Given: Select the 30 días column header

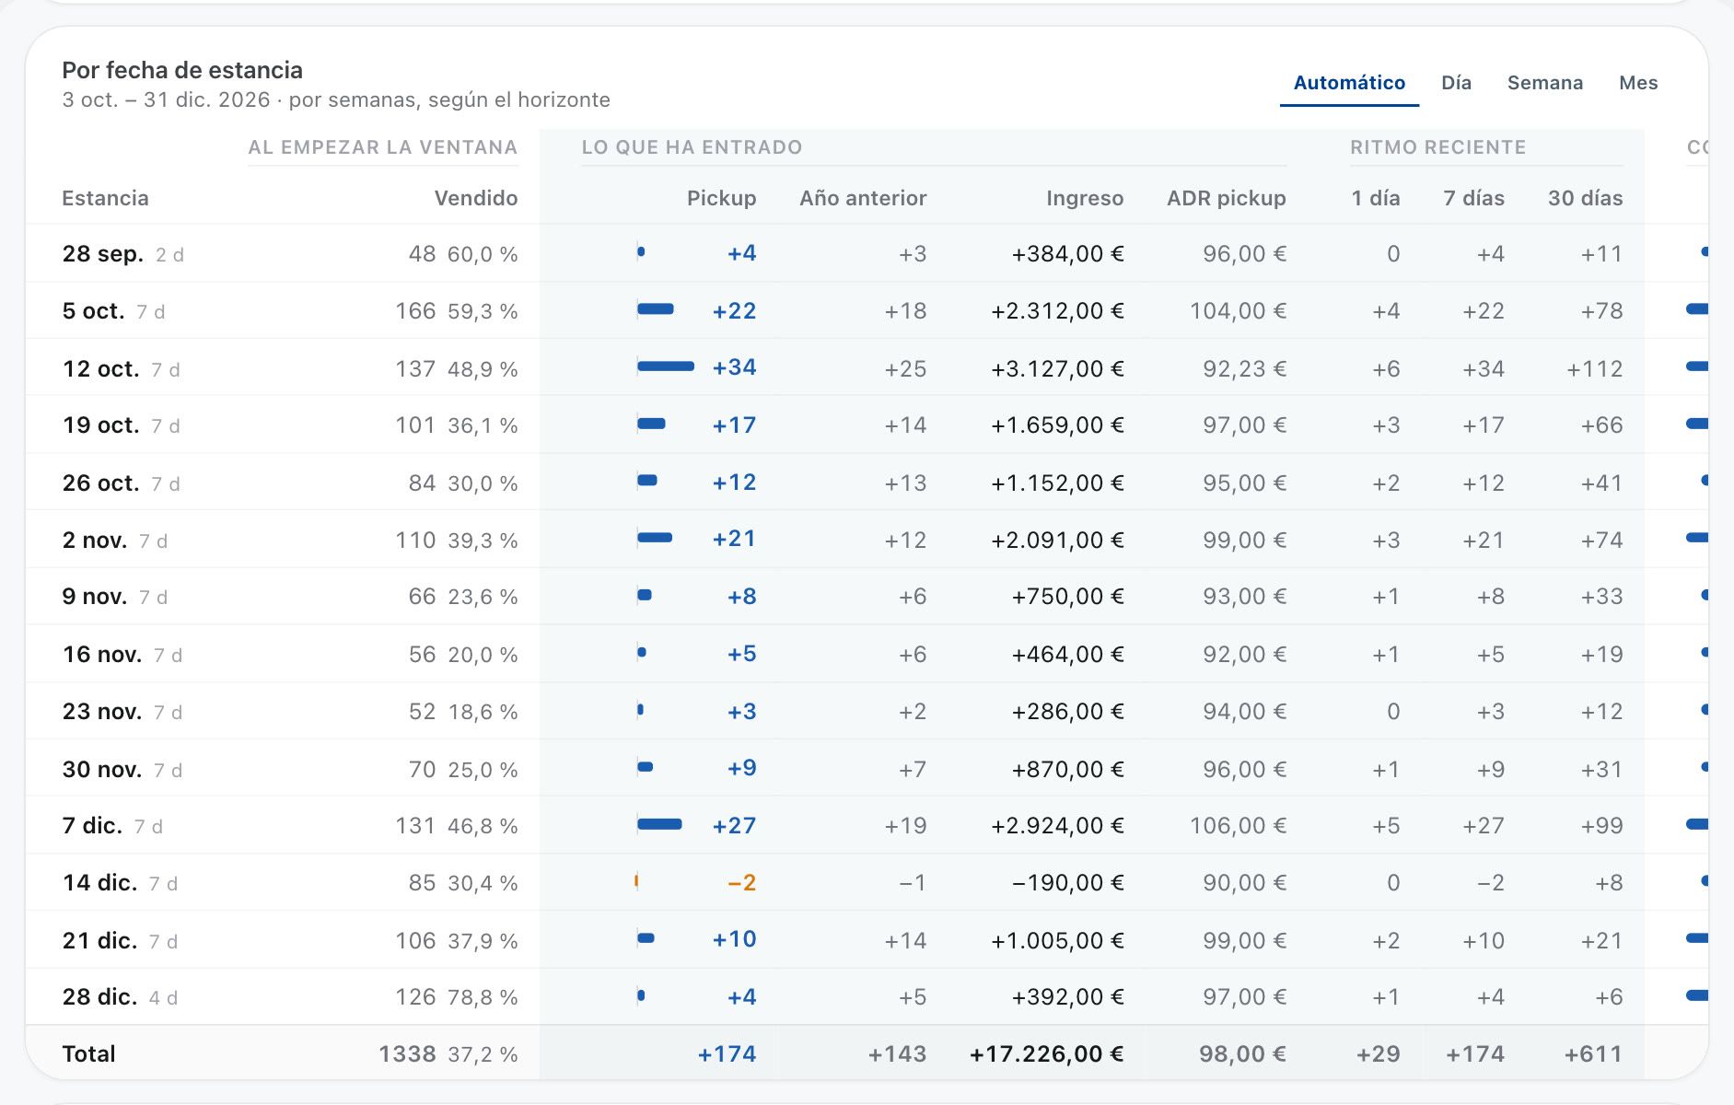Looking at the screenshot, I should [x=1585, y=198].
